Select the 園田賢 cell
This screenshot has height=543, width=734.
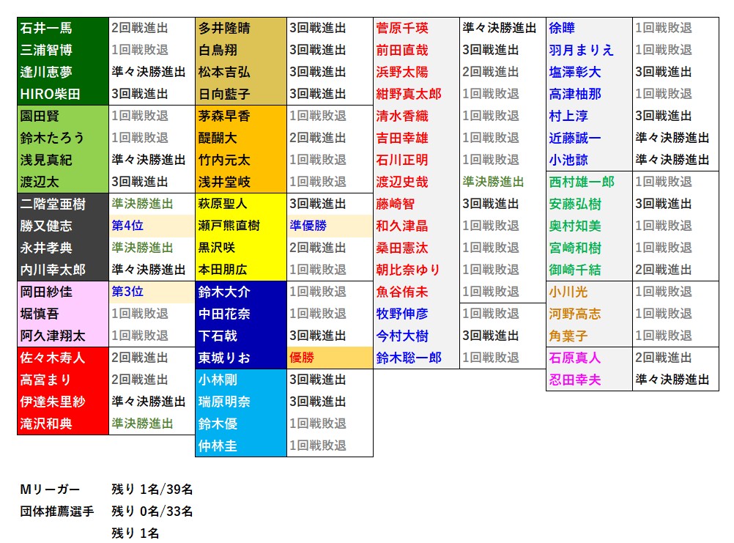pyautogui.click(x=63, y=116)
